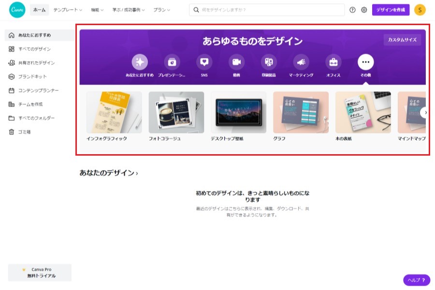Click the カスタムサイズ button
This screenshot has width=435, height=290.
[x=402, y=40]
